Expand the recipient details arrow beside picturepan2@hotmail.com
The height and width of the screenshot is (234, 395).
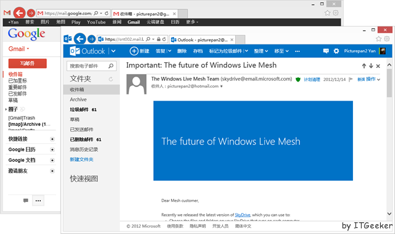[x=222, y=86]
